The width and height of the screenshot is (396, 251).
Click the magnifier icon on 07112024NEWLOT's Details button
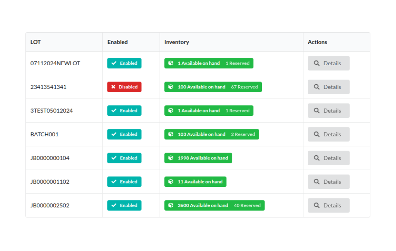click(x=317, y=63)
